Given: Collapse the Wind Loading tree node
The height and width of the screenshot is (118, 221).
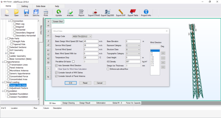Looking at the screenshot, I should click(x=3, y=82).
